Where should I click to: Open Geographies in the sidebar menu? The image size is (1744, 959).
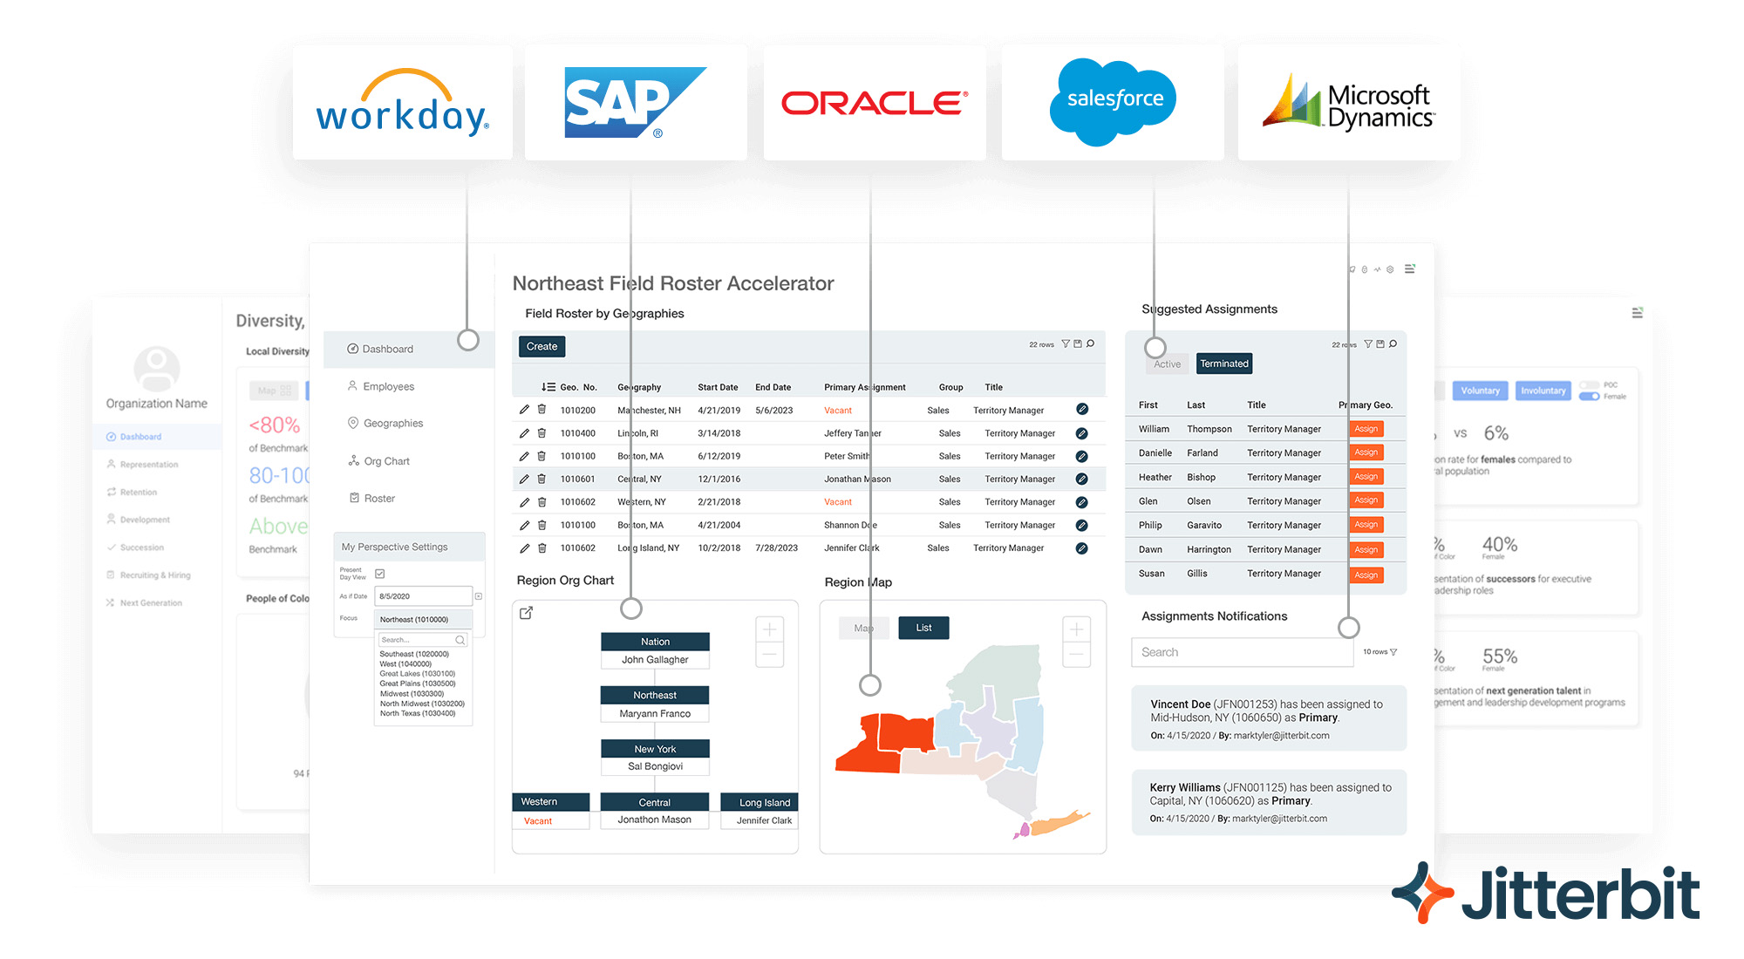tap(392, 424)
